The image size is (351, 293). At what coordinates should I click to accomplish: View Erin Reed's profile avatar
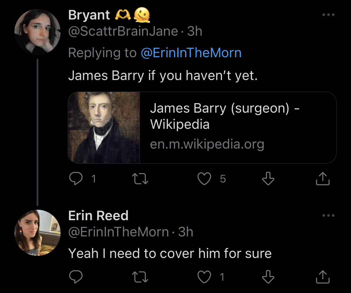click(37, 232)
